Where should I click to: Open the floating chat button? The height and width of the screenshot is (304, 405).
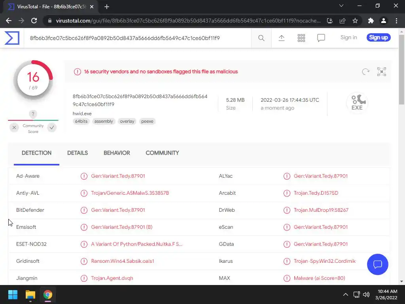tap(377, 264)
